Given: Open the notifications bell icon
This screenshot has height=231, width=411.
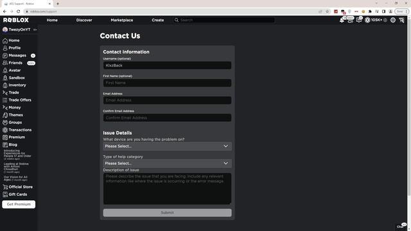Looking at the screenshot, I should 342,20.
